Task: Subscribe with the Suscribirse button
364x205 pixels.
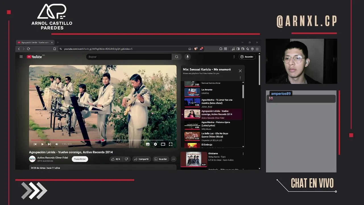Action: 80,159
